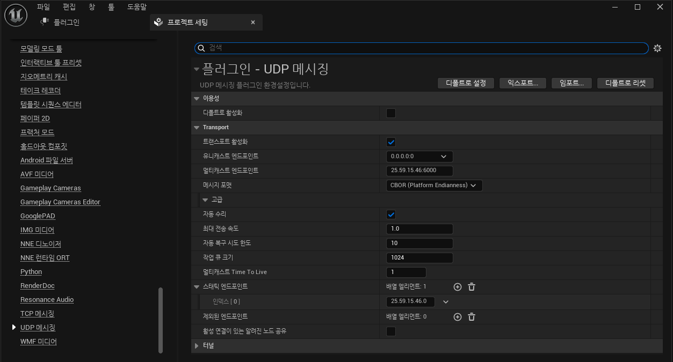Edit 자동 복구 시도 한도 value
The width and height of the screenshot is (673, 362).
pyautogui.click(x=419, y=243)
